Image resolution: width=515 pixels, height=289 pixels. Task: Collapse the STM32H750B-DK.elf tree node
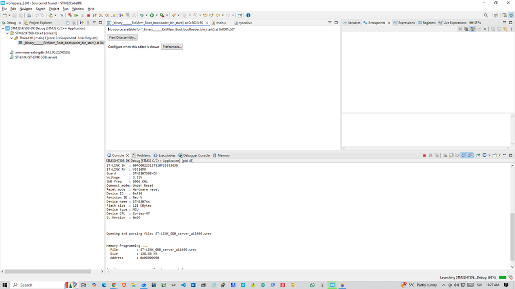pos(7,33)
